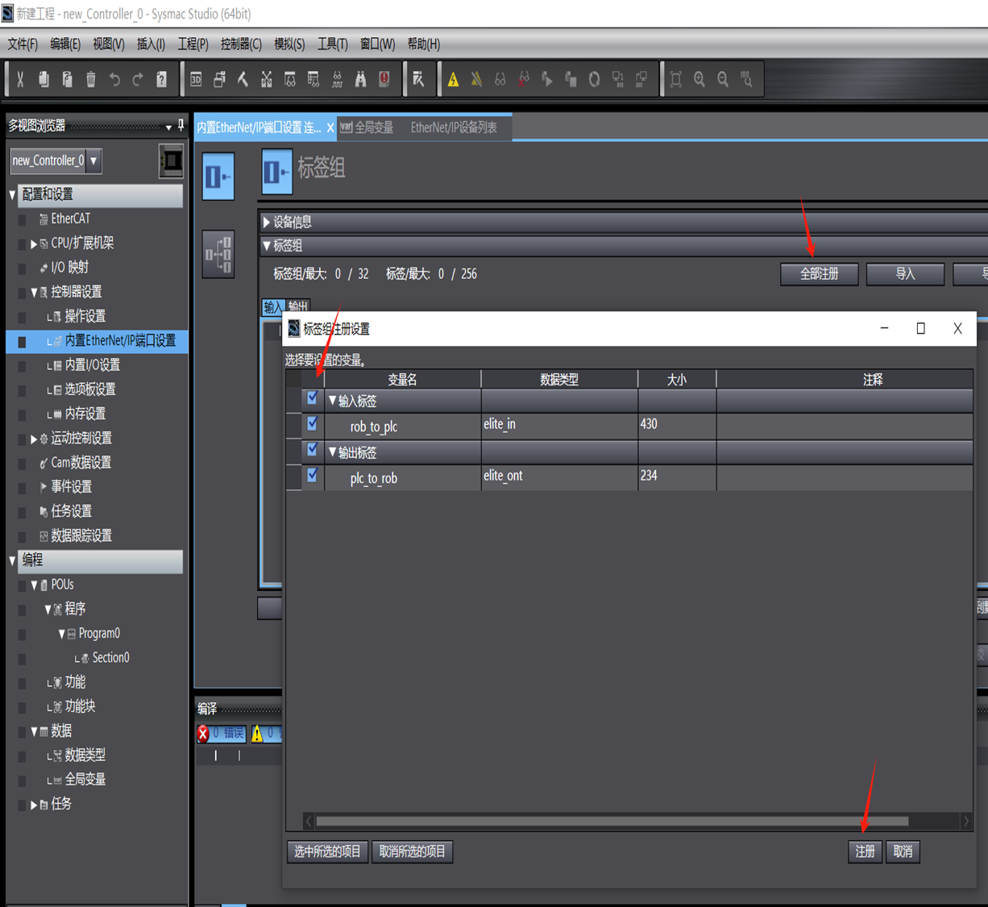Open the 控制器(C) menu
Image resolution: width=988 pixels, height=907 pixels.
241,44
